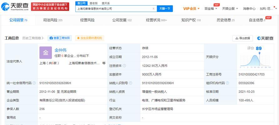Switch to the 经营状况 tab

[156, 20]
